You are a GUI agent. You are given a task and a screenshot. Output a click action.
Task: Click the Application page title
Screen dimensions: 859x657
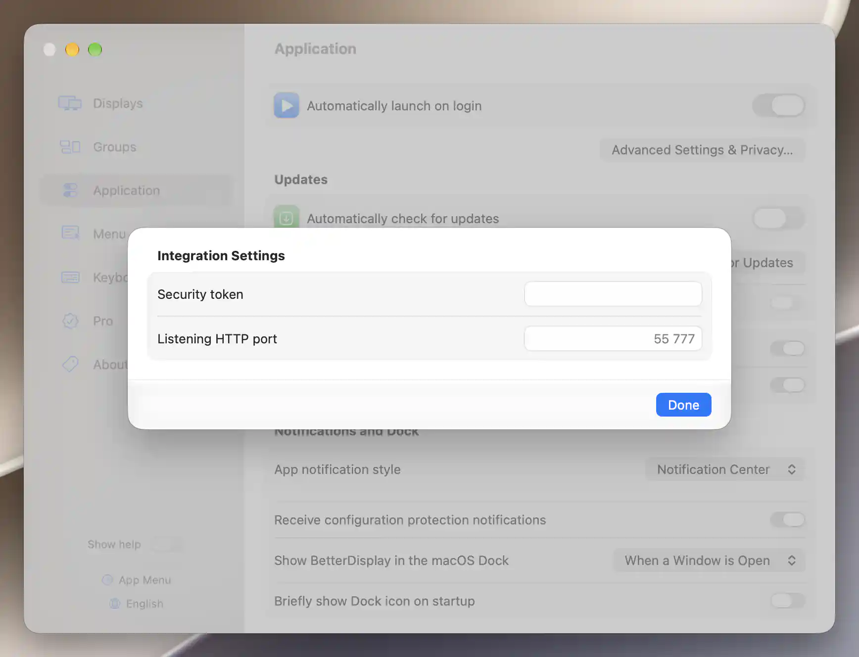pos(315,49)
